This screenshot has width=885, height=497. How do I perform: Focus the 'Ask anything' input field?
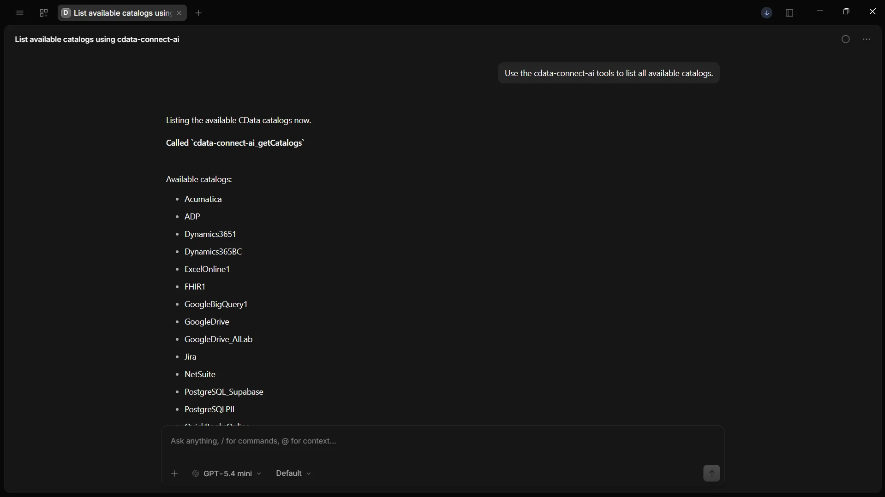click(443, 441)
